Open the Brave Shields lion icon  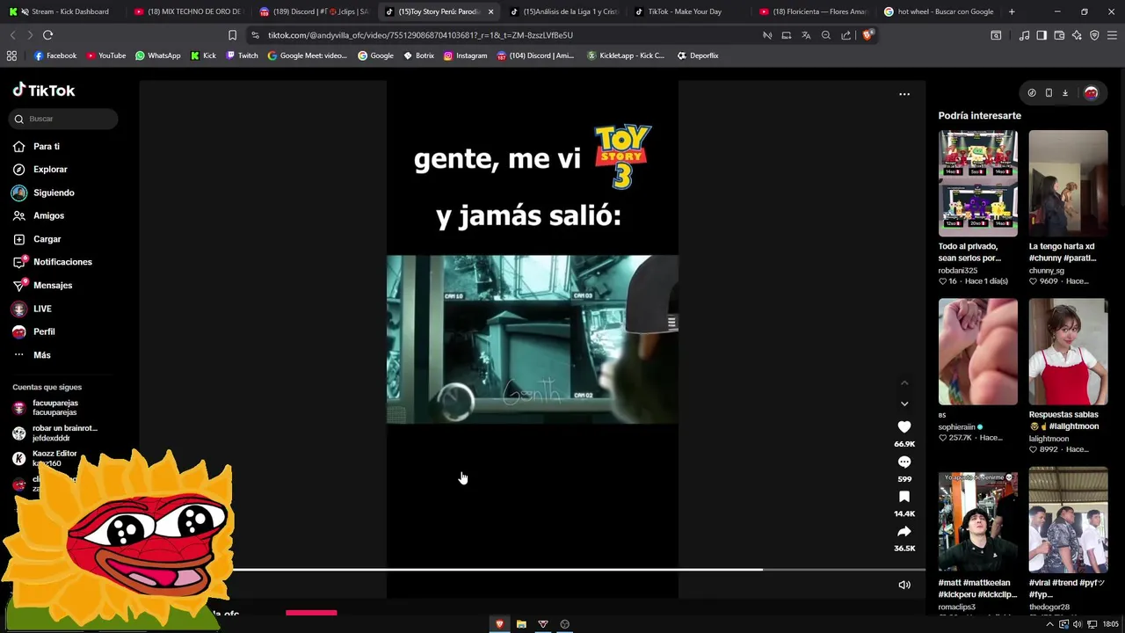867,35
